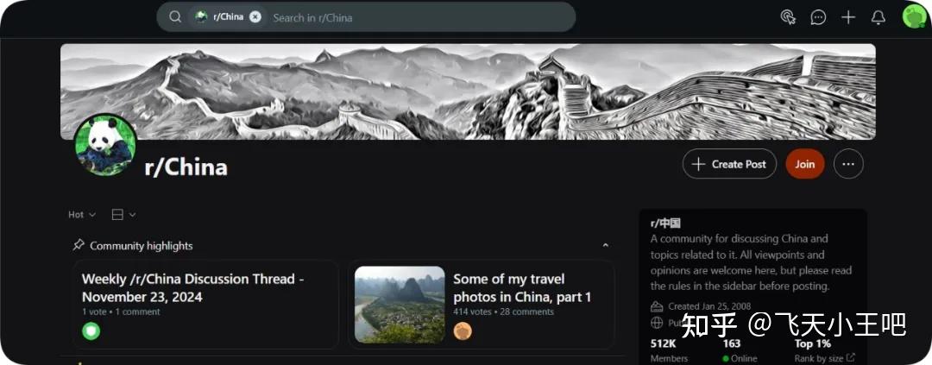Open the three-dot community options menu
The width and height of the screenshot is (932, 365).
(848, 164)
